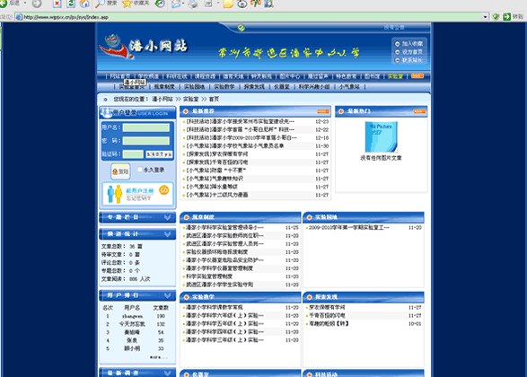Click the 用户名 input field
Screen dimensions: 527x377
(x=145, y=127)
